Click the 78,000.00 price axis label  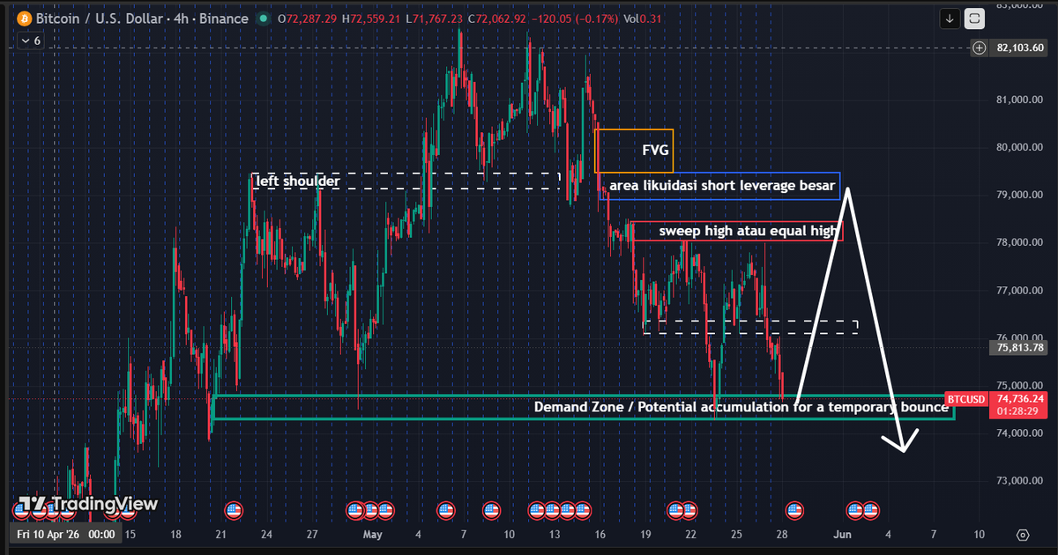point(1019,242)
